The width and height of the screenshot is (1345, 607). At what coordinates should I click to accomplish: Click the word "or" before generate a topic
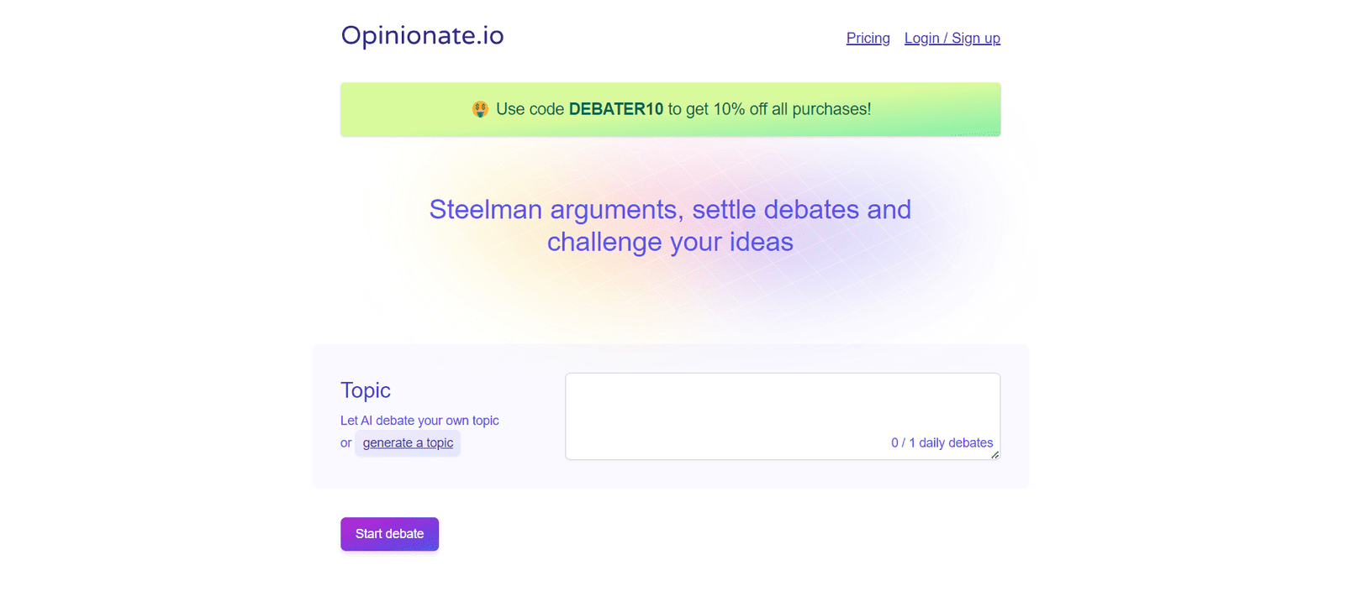point(345,443)
